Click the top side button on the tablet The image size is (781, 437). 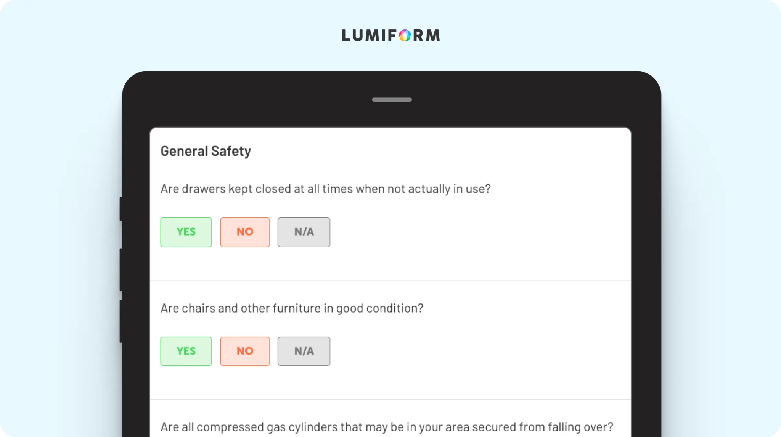click(121, 209)
